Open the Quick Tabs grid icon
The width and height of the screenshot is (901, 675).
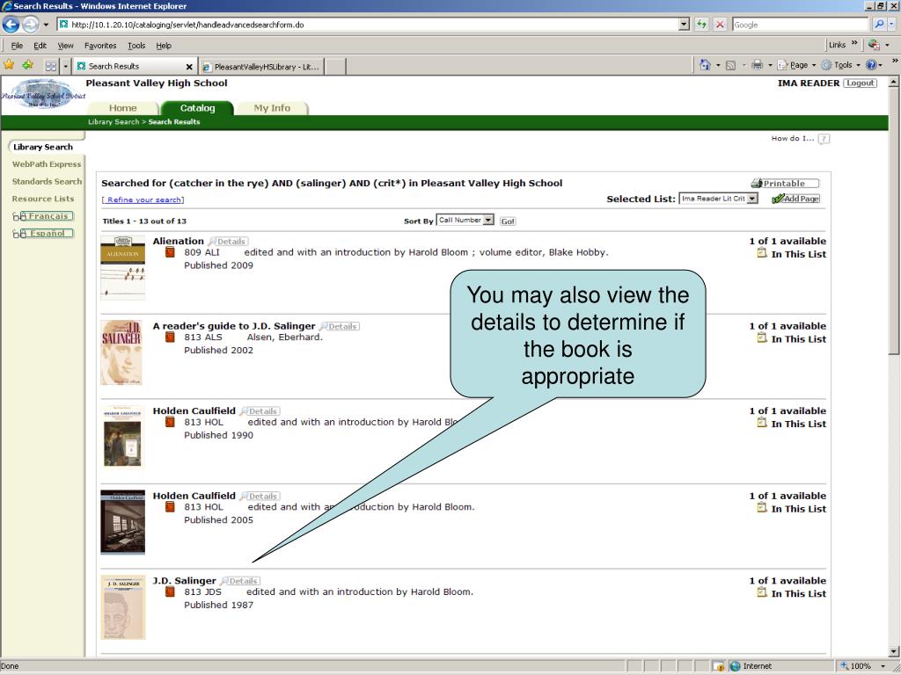(x=51, y=66)
